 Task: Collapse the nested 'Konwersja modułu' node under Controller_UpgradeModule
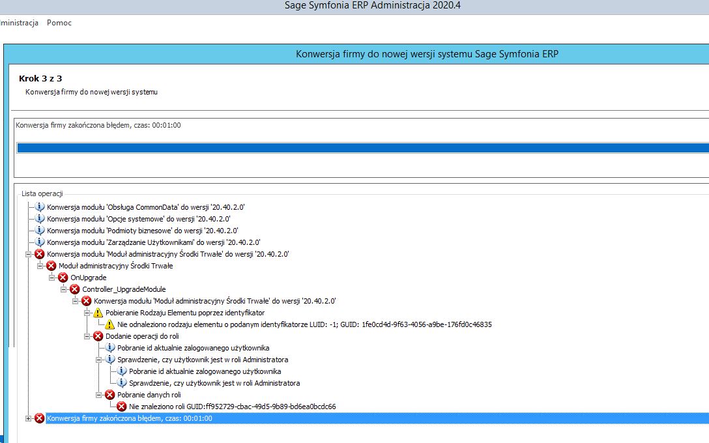[75, 301]
